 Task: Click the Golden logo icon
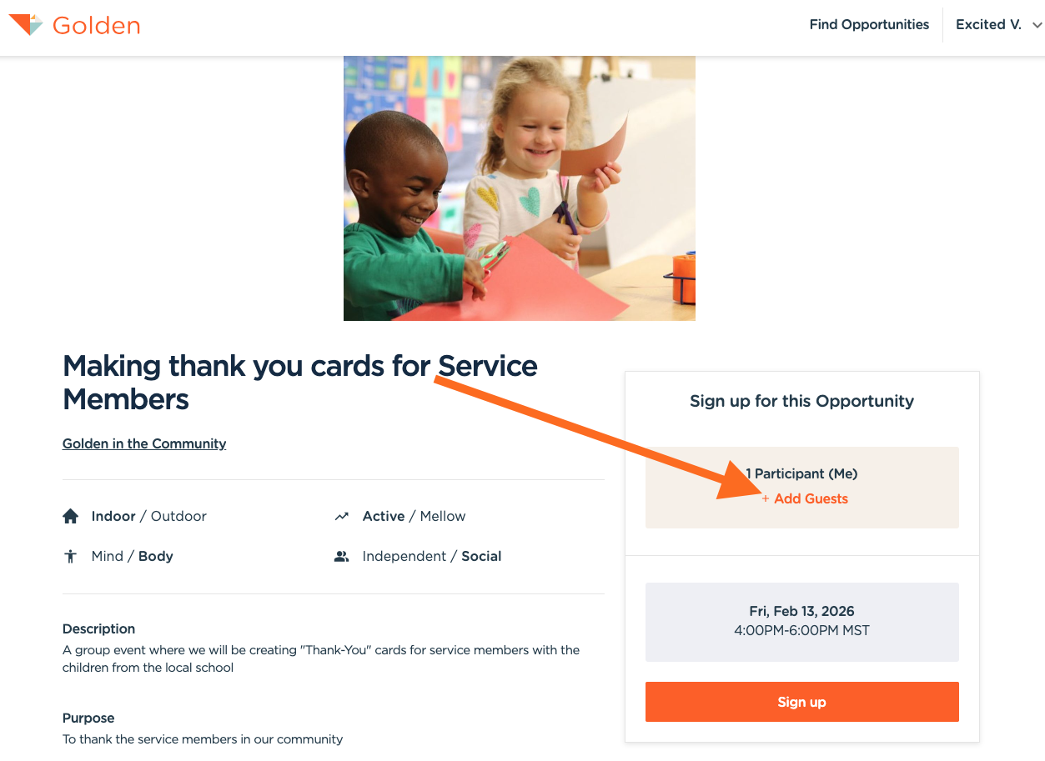pos(25,25)
